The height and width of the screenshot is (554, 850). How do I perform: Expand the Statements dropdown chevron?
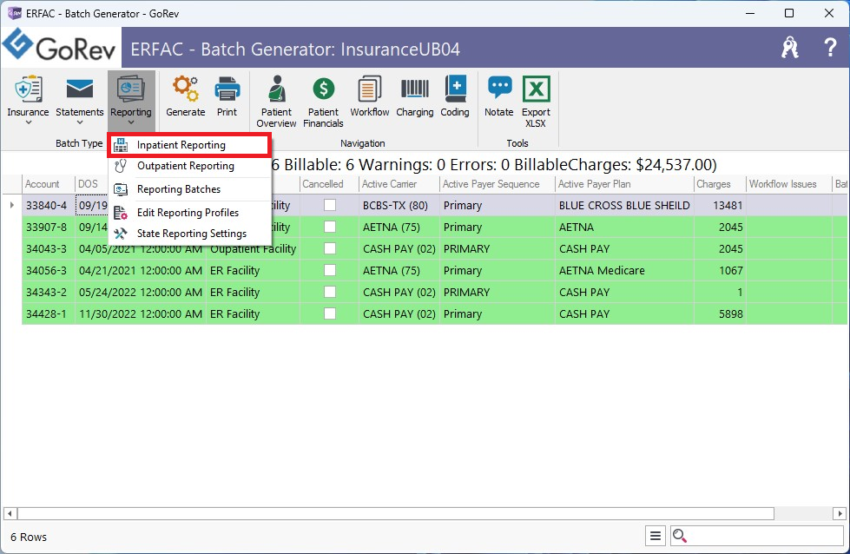[80, 122]
